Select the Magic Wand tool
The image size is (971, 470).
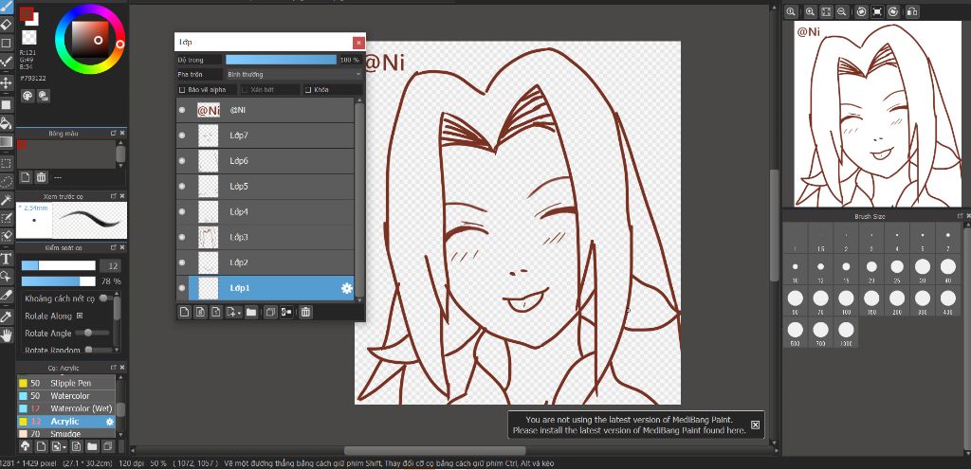click(x=7, y=199)
